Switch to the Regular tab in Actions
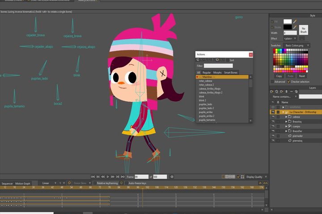 click(x=207, y=73)
